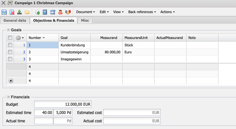This screenshot has width=236, height=129.
Task: Toggle the select-all checkbox in Goals header
Action: point(10,38)
